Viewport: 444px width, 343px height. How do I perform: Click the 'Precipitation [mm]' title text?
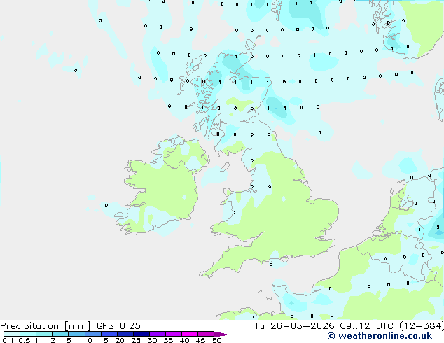tap(45, 326)
